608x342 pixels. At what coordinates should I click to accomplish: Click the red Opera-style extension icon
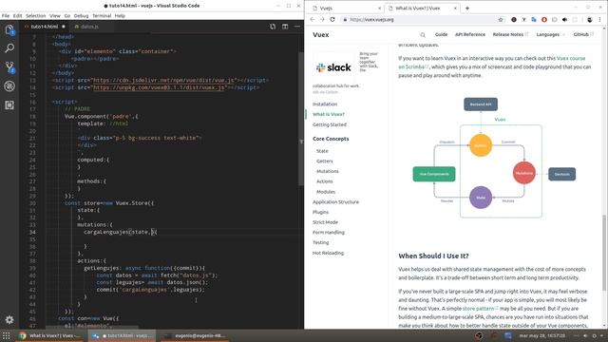pos(544,19)
